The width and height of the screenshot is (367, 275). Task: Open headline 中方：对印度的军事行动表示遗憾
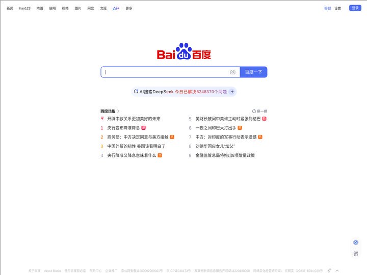pos(226,137)
